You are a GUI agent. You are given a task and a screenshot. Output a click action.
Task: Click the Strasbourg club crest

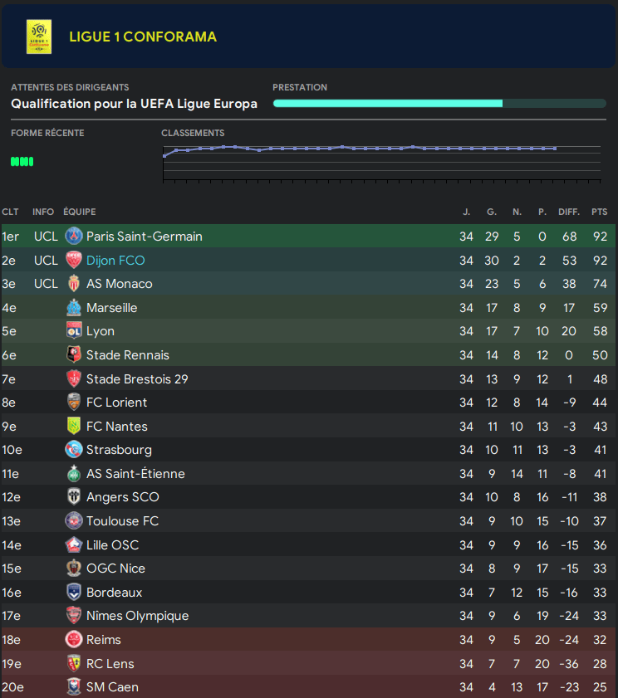pyautogui.click(x=74, y=450)
